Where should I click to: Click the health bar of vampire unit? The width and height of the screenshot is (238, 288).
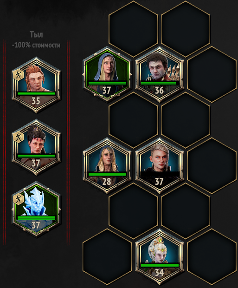point(160,83)
